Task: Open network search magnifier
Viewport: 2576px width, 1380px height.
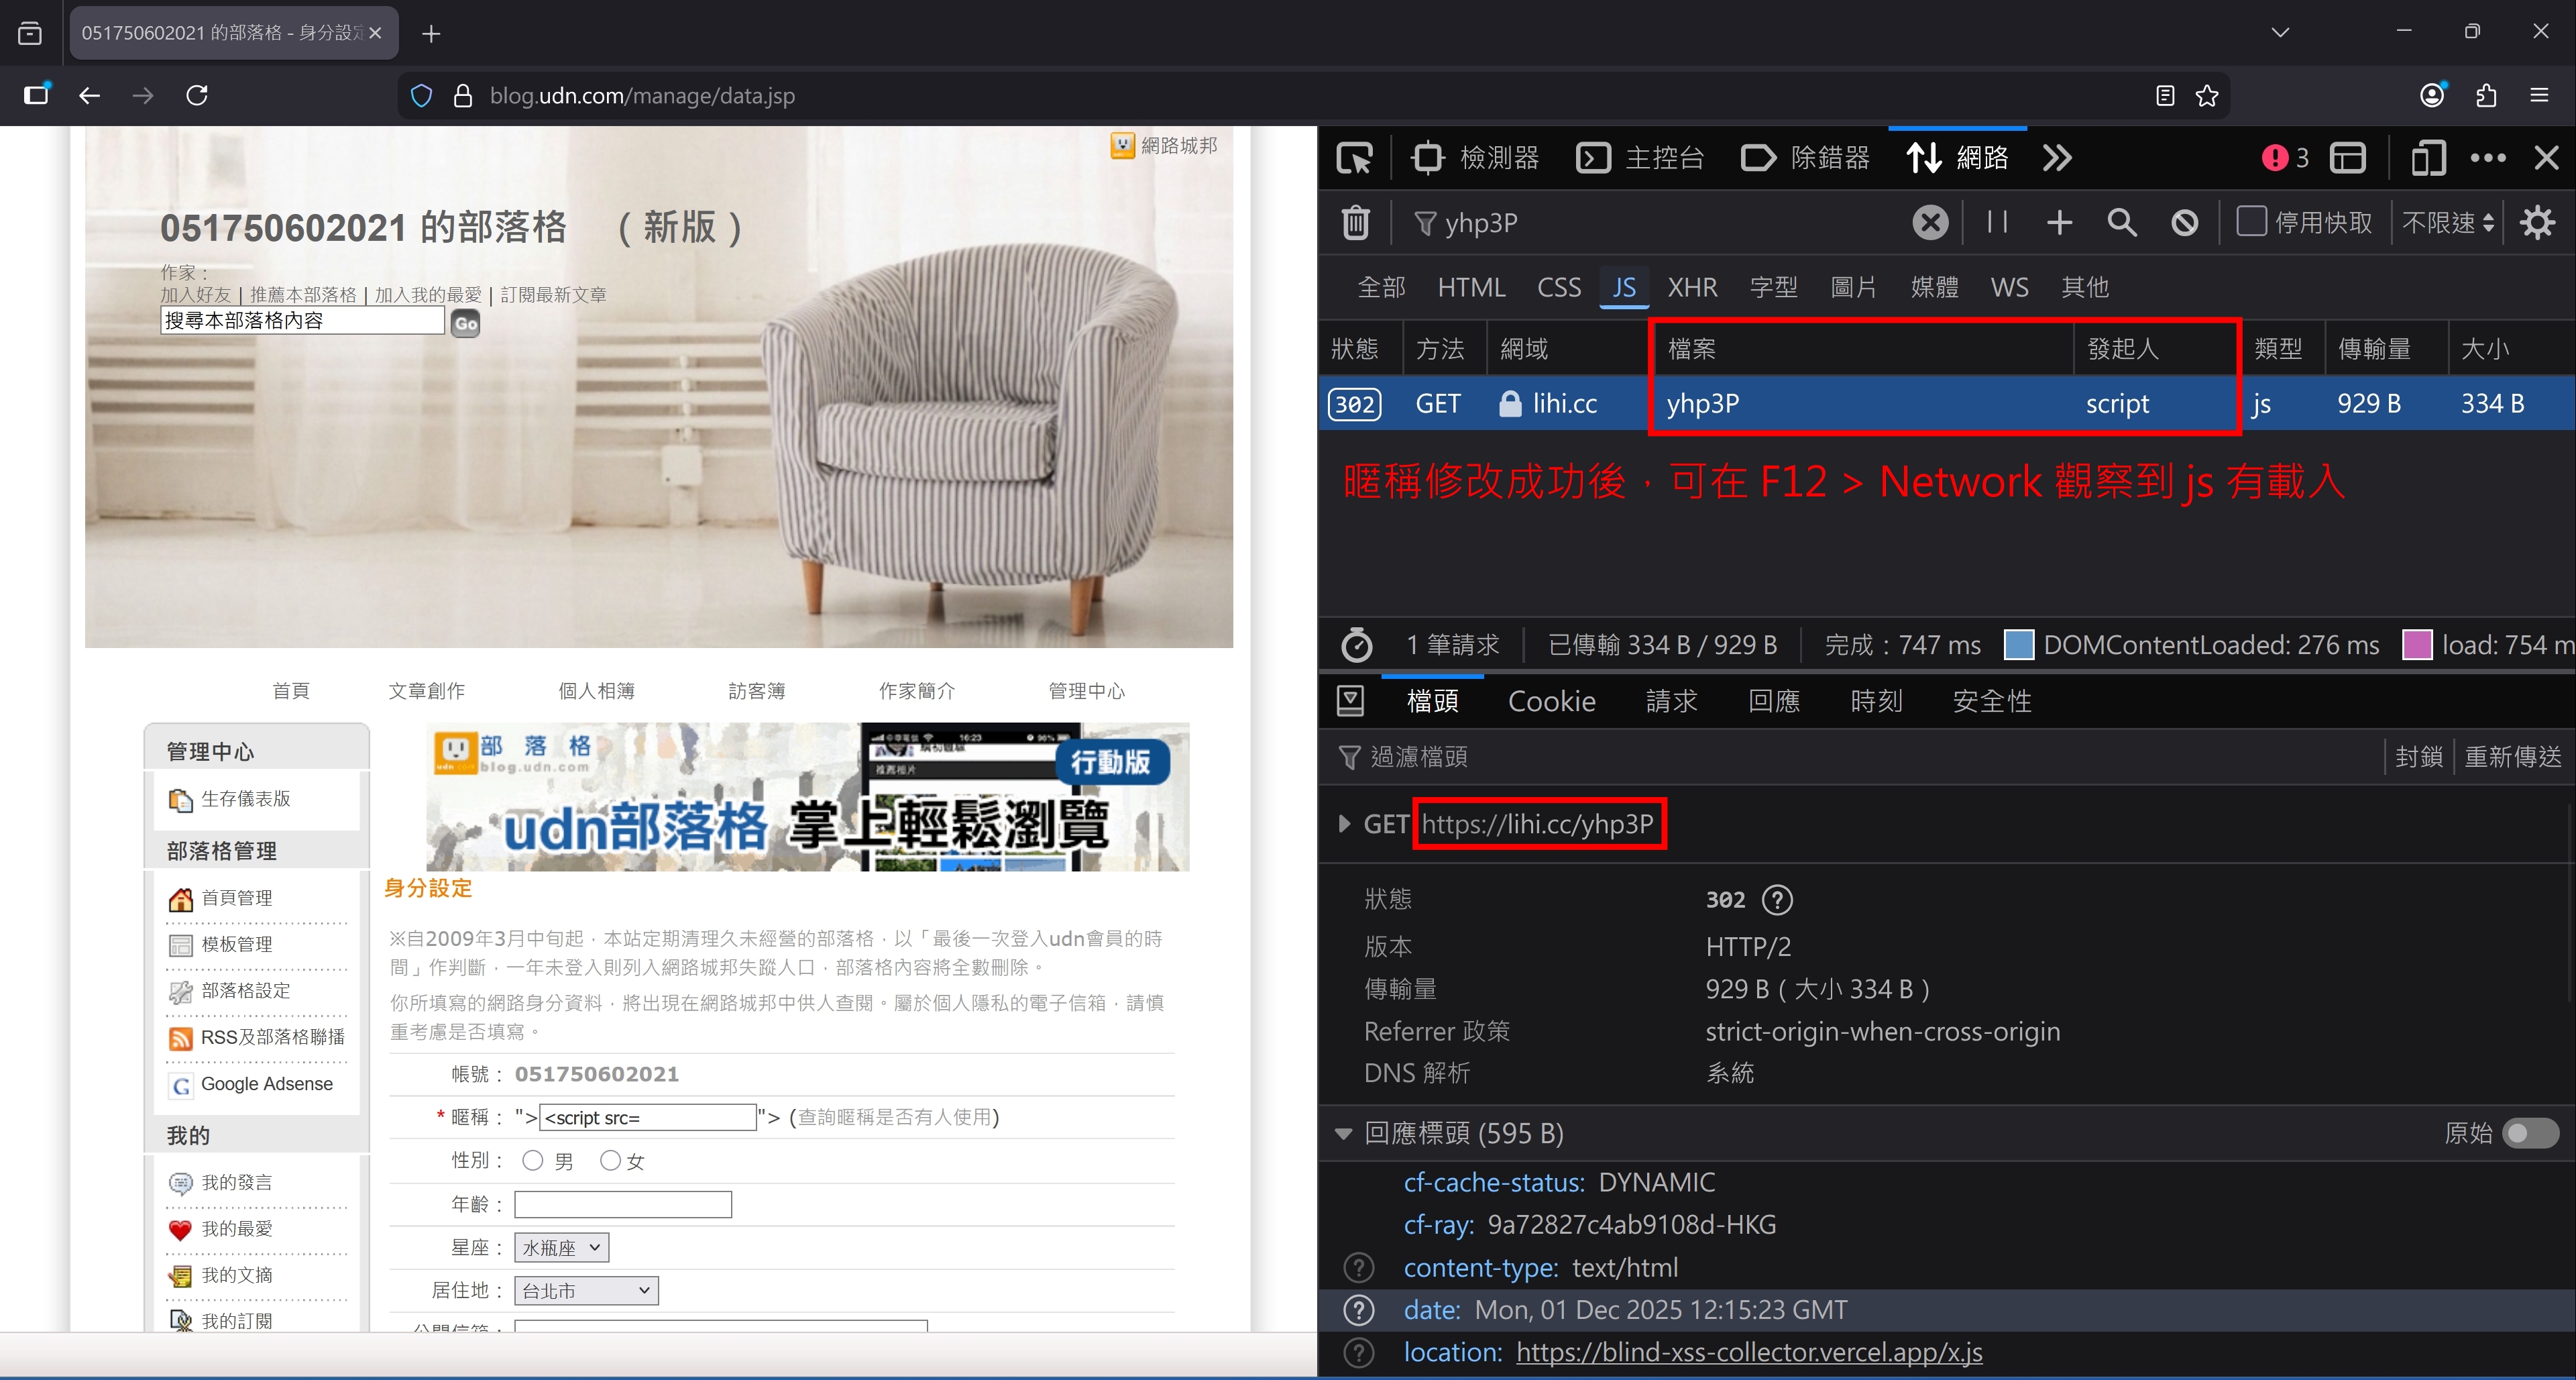Action: click(2121, 222)
